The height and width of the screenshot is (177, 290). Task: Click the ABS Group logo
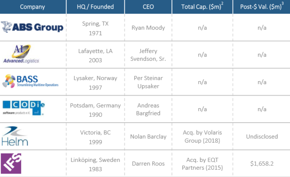tap(33, 27)
